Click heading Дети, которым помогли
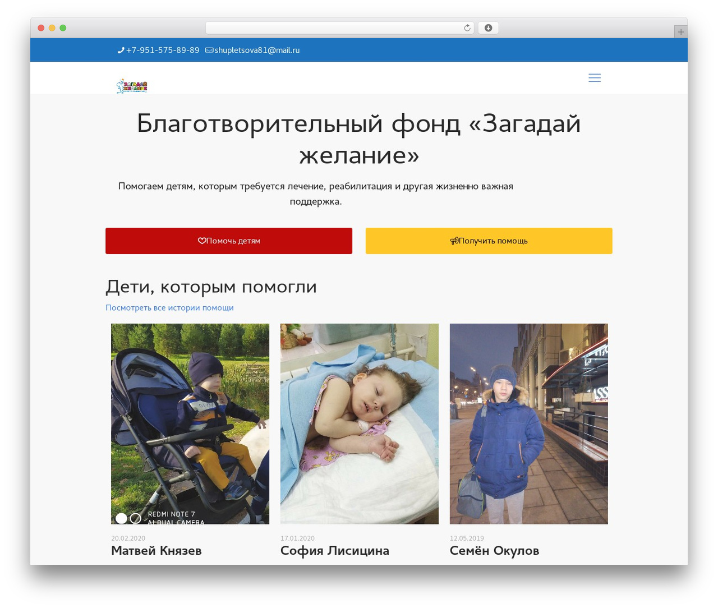This screenshot has width=718, height=608. [211, 287]
